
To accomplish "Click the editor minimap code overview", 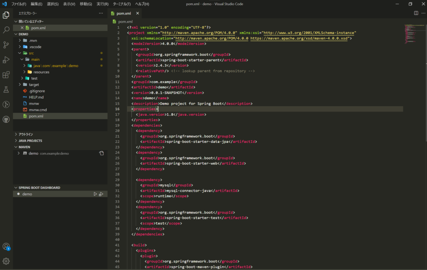I will tap(414, 34).
